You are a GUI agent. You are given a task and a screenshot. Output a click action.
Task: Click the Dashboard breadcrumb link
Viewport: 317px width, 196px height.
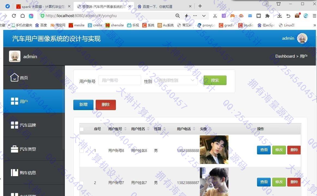(x=285, y=56)
